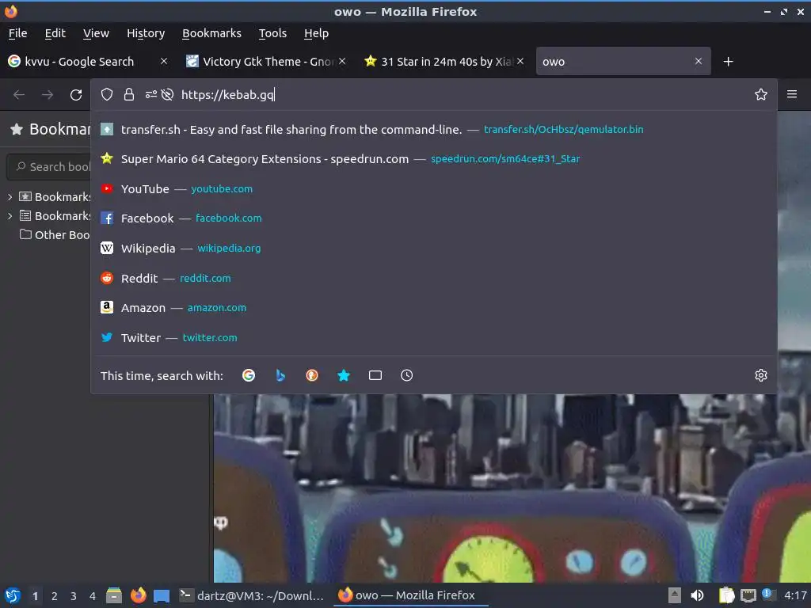Open the Bookmarks menu

point(211,33)
